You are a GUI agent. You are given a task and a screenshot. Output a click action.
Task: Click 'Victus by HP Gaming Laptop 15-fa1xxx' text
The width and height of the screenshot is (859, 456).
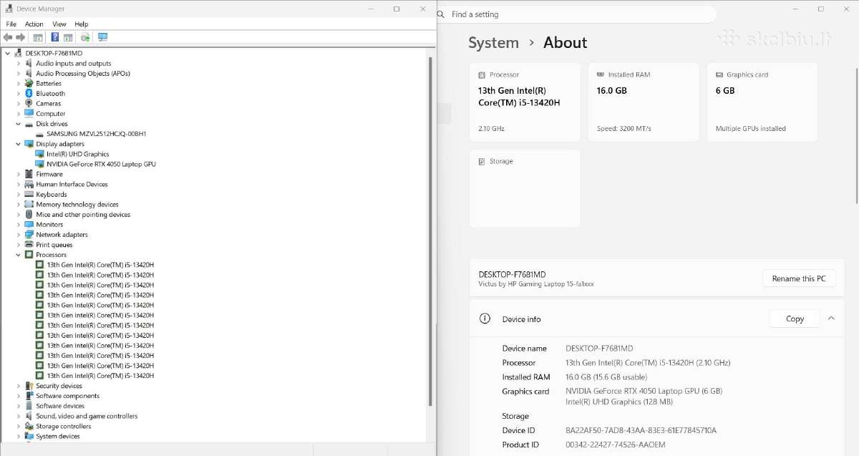pos(536,283)
